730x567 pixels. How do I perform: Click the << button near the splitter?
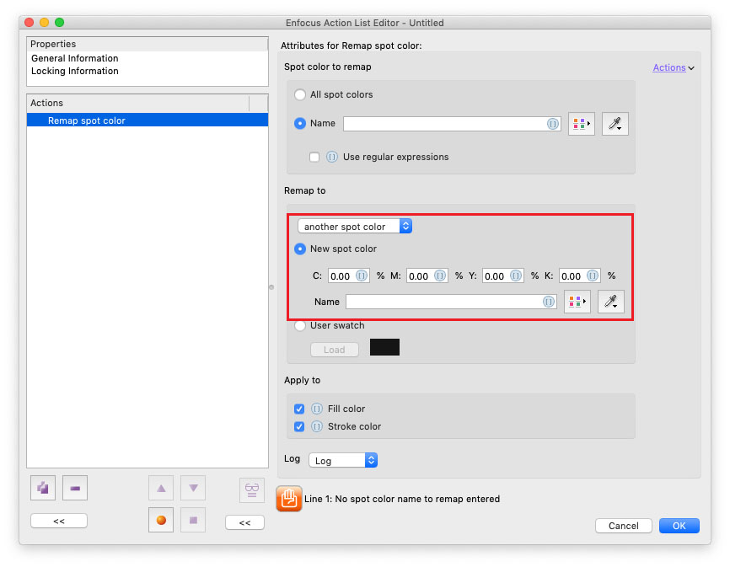coord(245,522)
